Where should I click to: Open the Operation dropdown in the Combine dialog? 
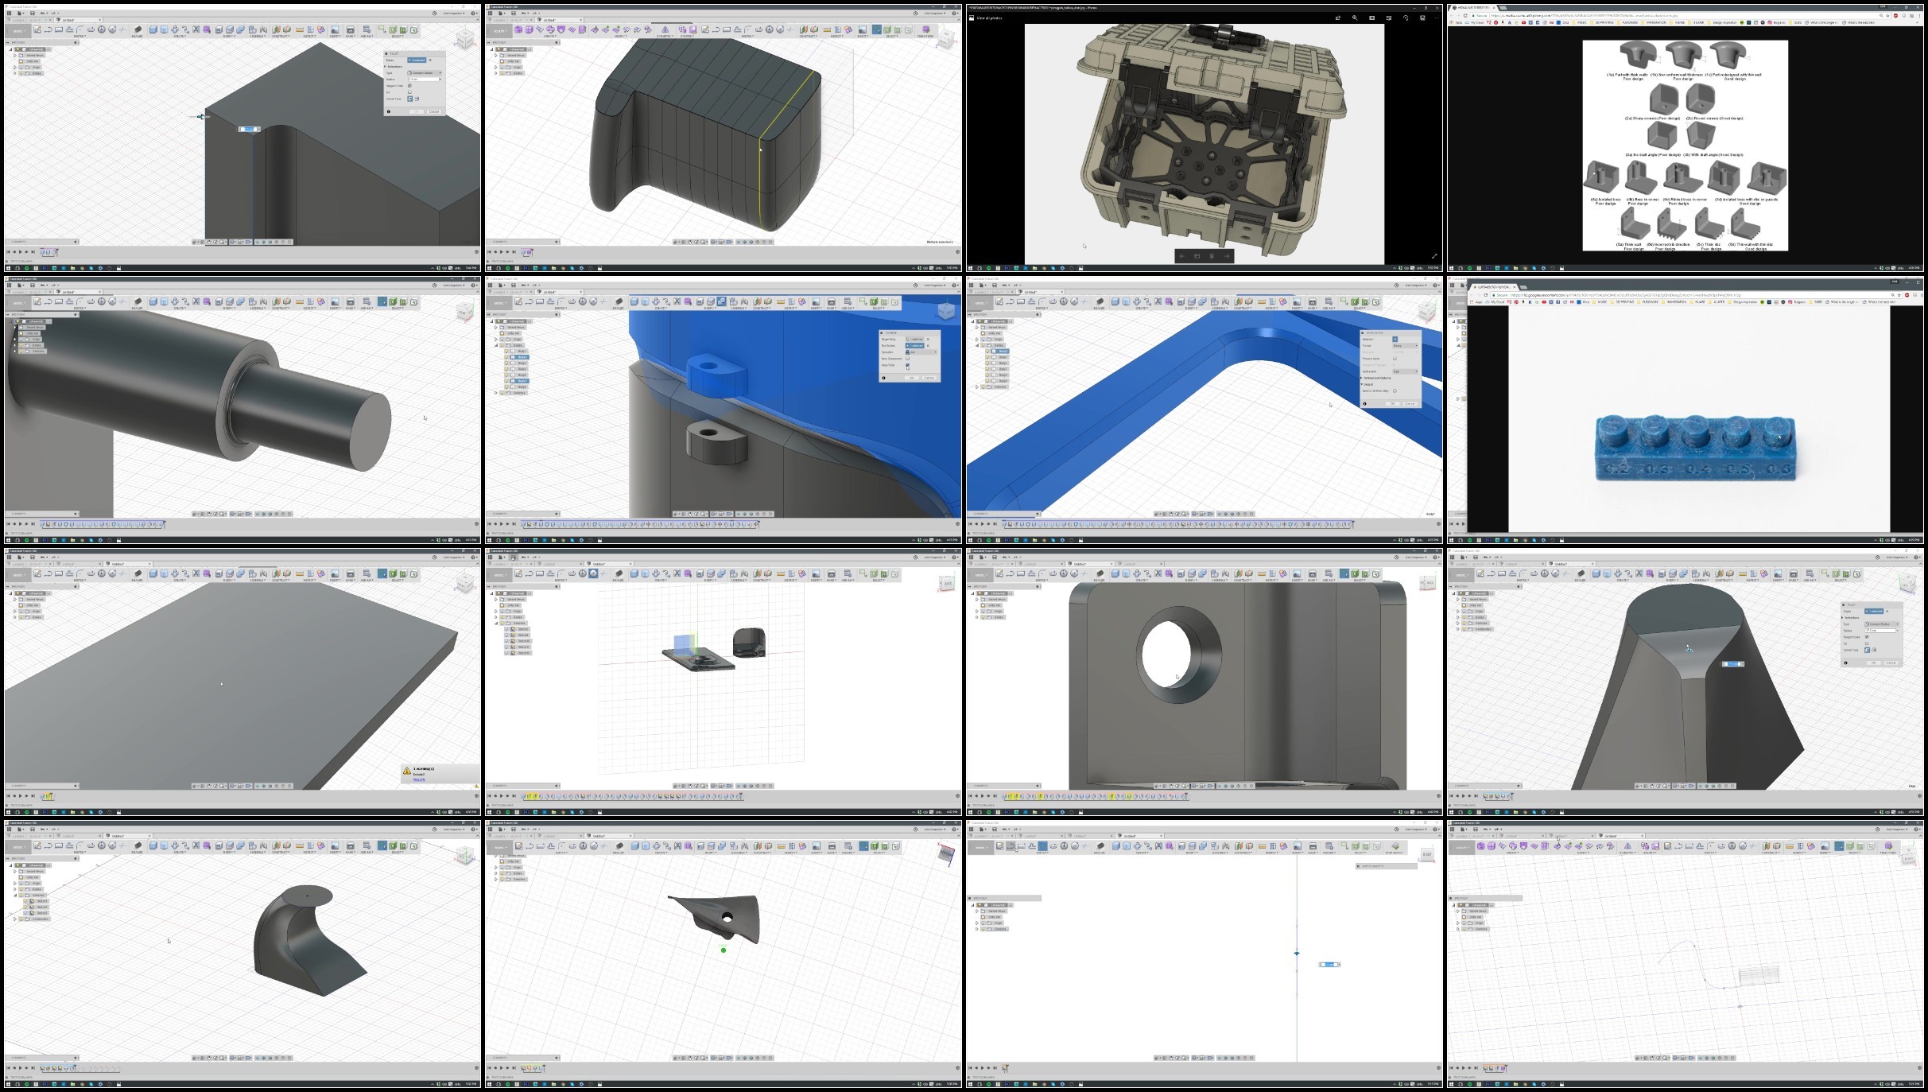pos(922,352)
